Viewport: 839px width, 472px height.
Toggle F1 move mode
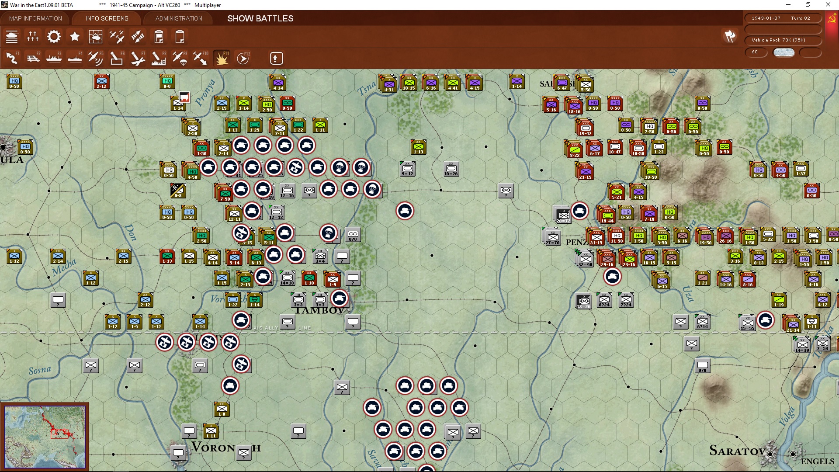pos(12,58)
